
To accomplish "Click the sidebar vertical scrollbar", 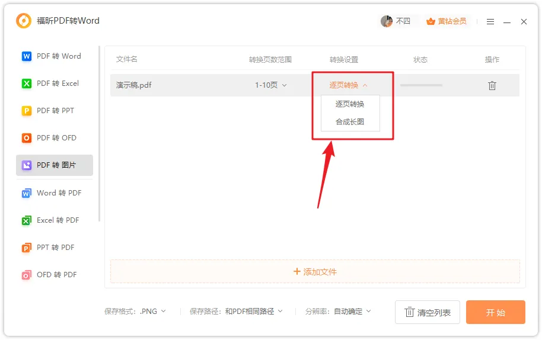I will coord(99,134).
